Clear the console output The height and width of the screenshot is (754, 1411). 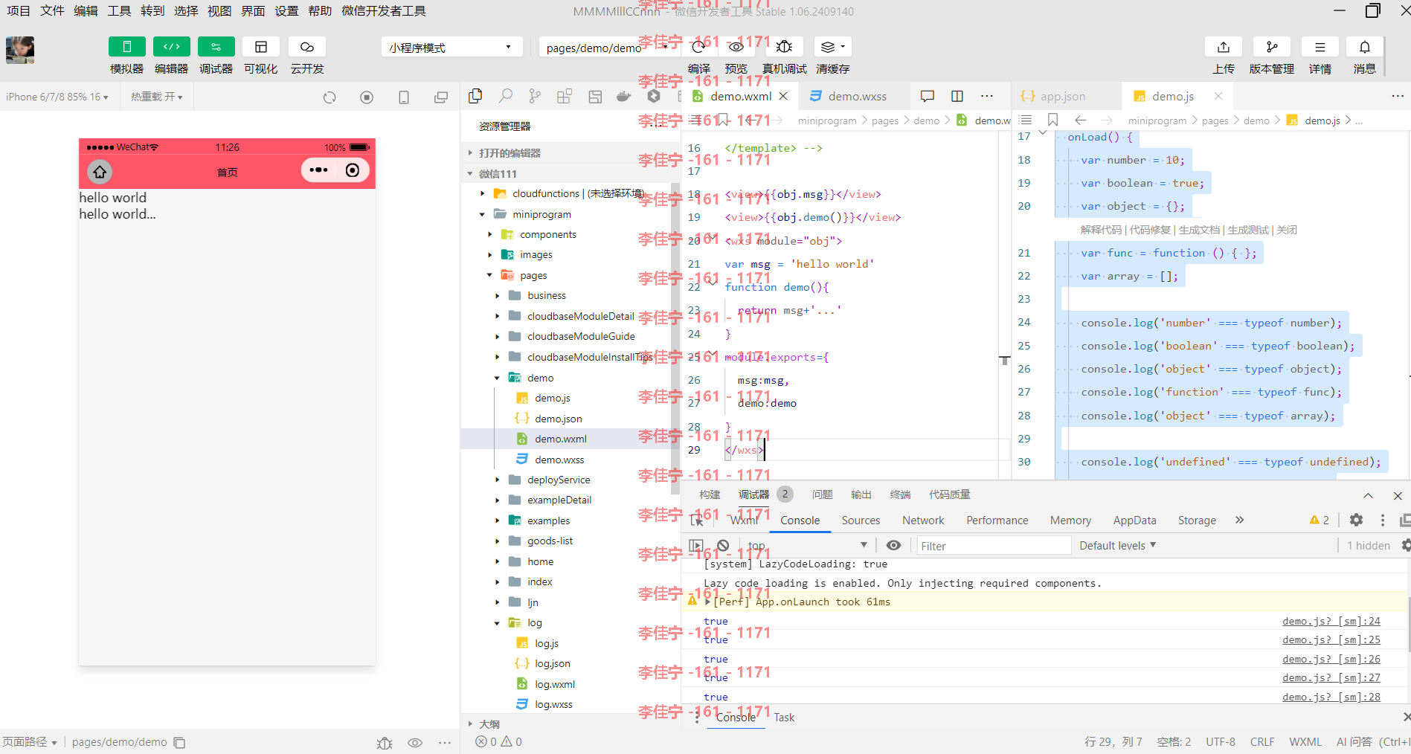coord(723,545)
